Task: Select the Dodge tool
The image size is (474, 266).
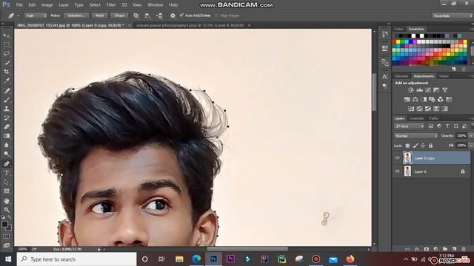Action: (7, 154)
